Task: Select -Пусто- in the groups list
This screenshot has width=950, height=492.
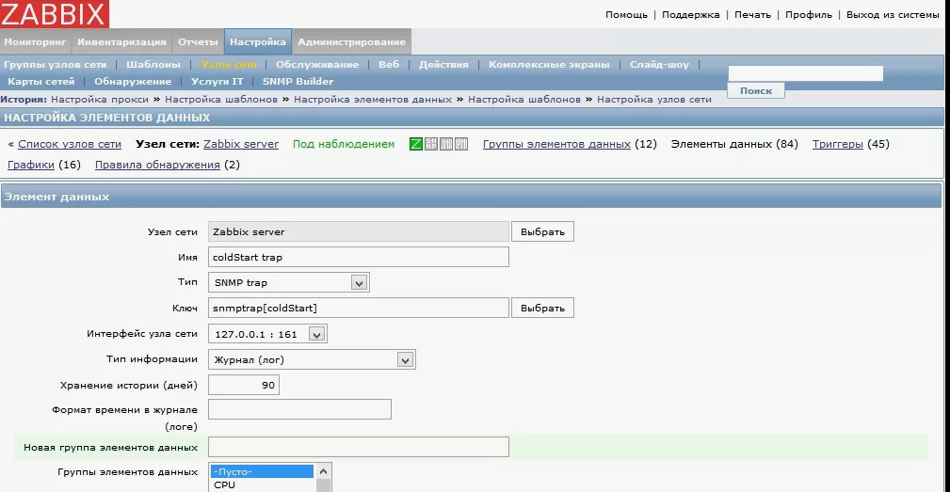Action: click(x=263, y=471)
